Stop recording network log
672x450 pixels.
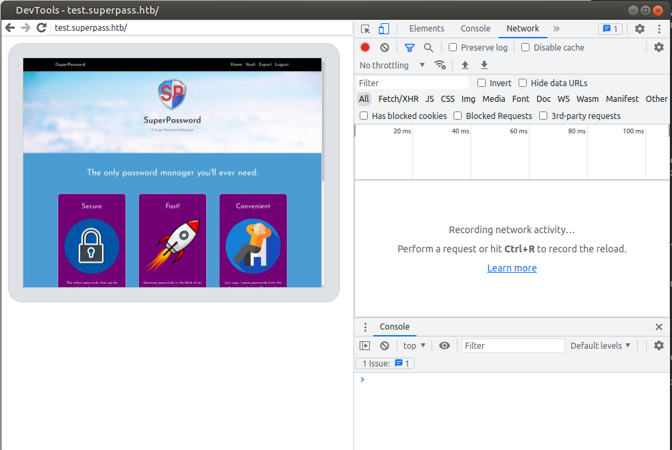pyautogui.click(x=365, y=47)
